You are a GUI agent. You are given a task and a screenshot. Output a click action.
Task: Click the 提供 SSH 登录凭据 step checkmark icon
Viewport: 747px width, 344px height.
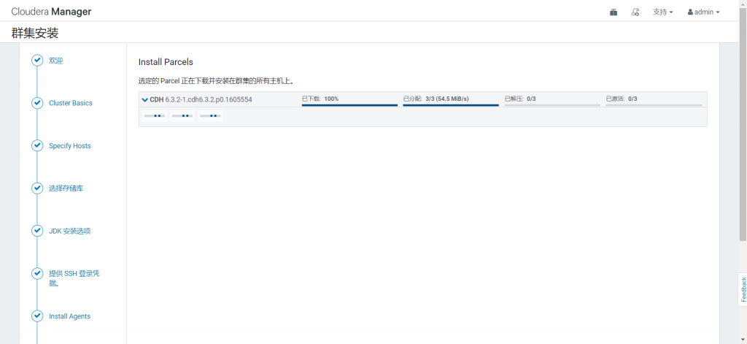tap(37, 273)
